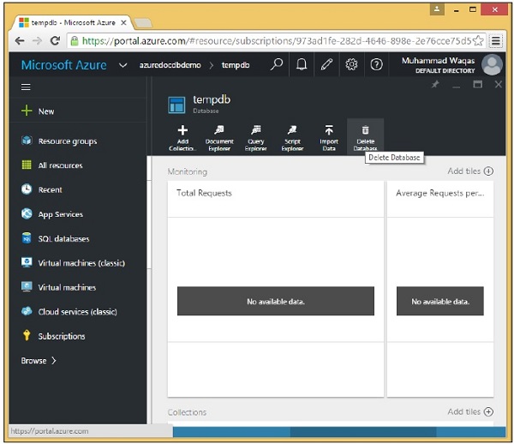Open the Total Requests tile

tap(275, 289)
